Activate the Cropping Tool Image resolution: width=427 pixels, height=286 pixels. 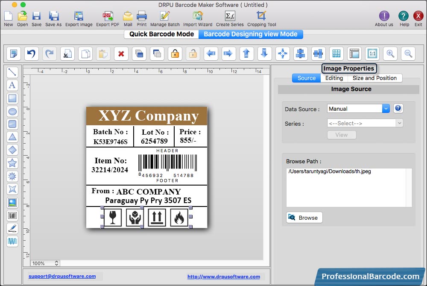click(261, 19)
